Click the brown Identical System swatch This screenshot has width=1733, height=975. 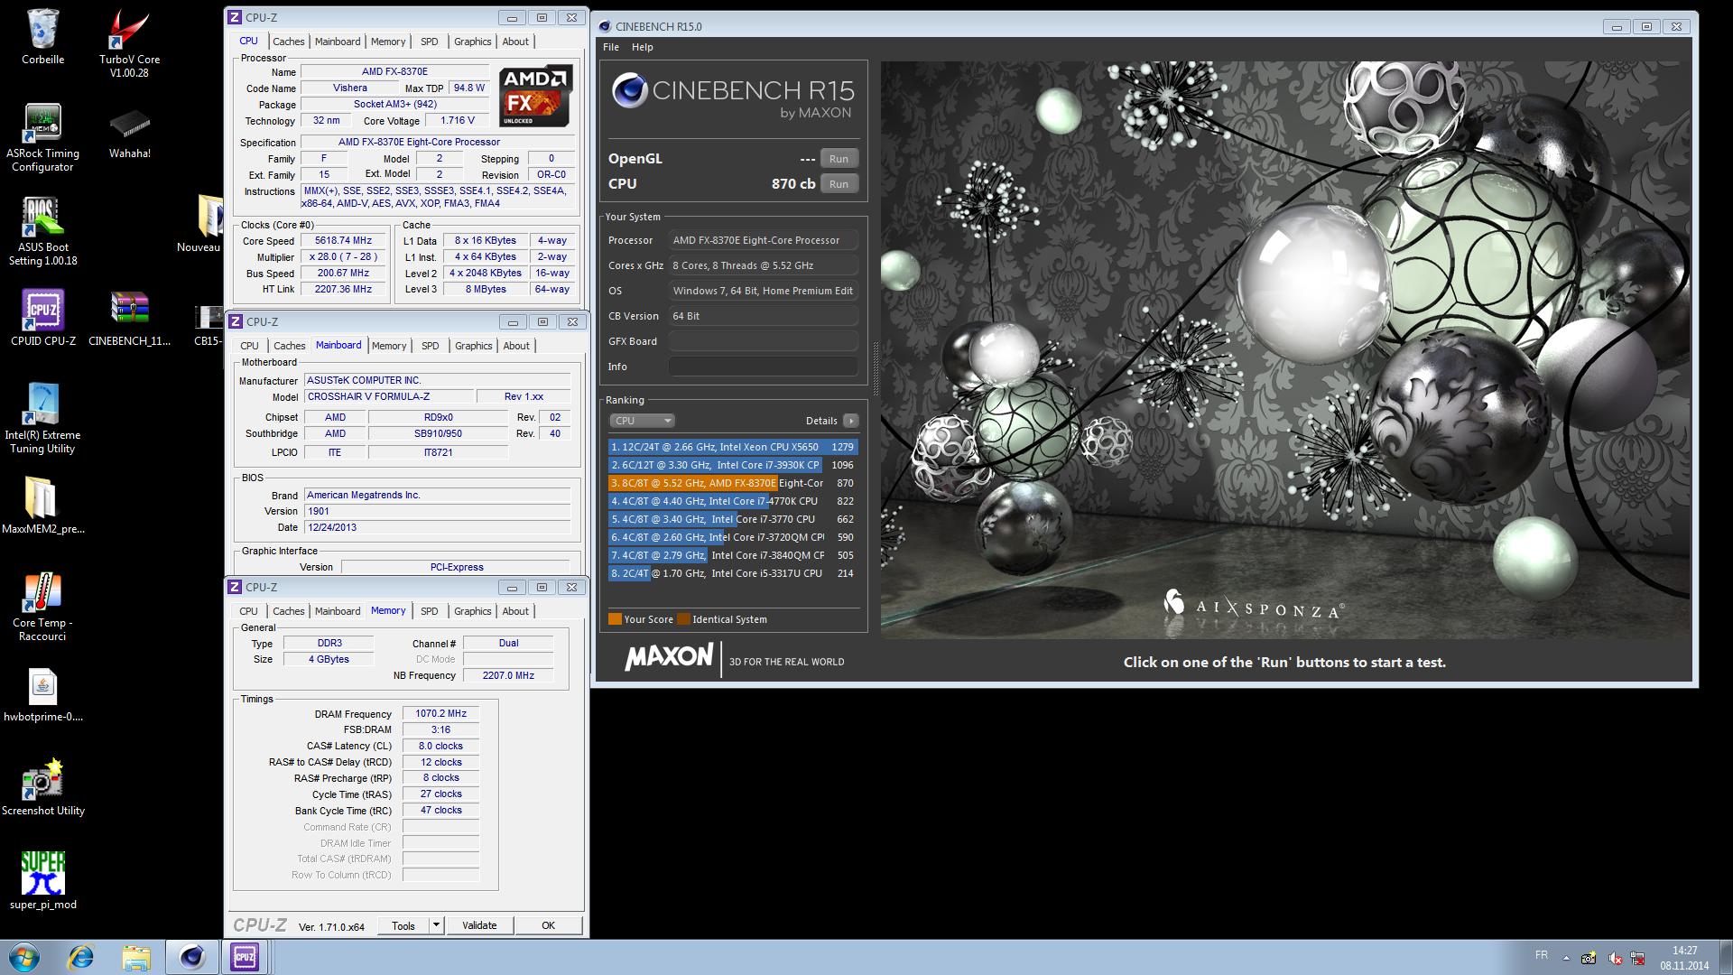(683, 619)
